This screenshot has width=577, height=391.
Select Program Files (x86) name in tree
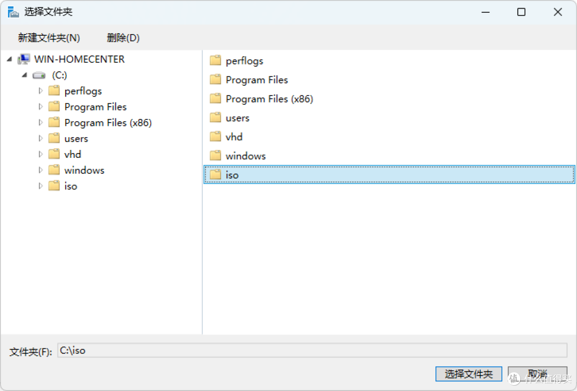point(108,123)
